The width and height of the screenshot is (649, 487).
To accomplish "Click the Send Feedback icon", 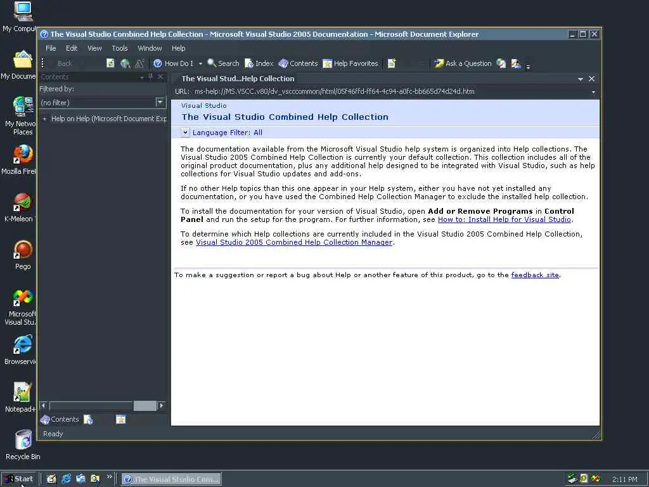I will pyautogui.click(x=516, y=63).
